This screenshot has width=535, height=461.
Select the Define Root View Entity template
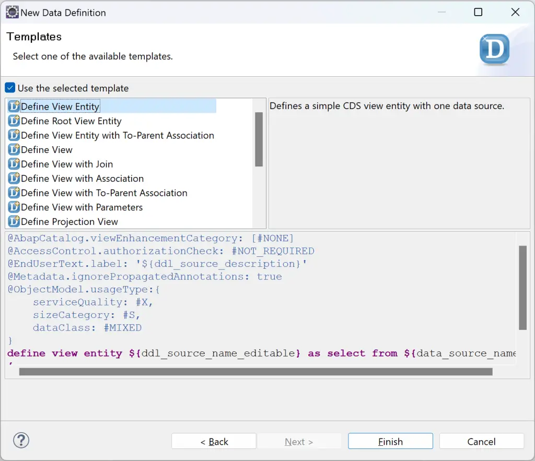coord(71,121)
